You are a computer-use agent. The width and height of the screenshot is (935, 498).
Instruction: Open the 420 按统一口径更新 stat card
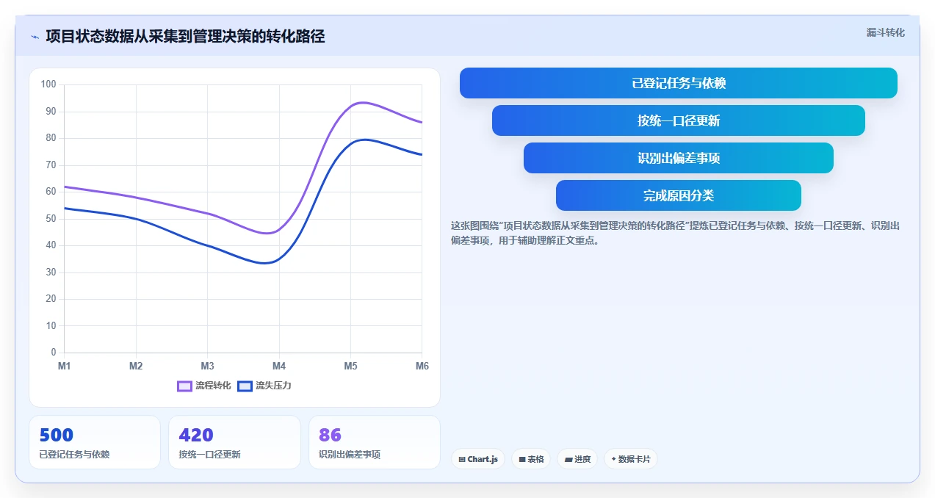234,442
